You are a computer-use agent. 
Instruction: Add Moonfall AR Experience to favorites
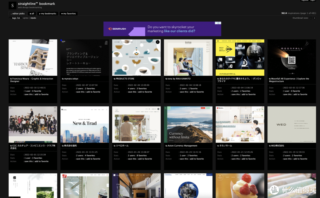coord(300,95)
